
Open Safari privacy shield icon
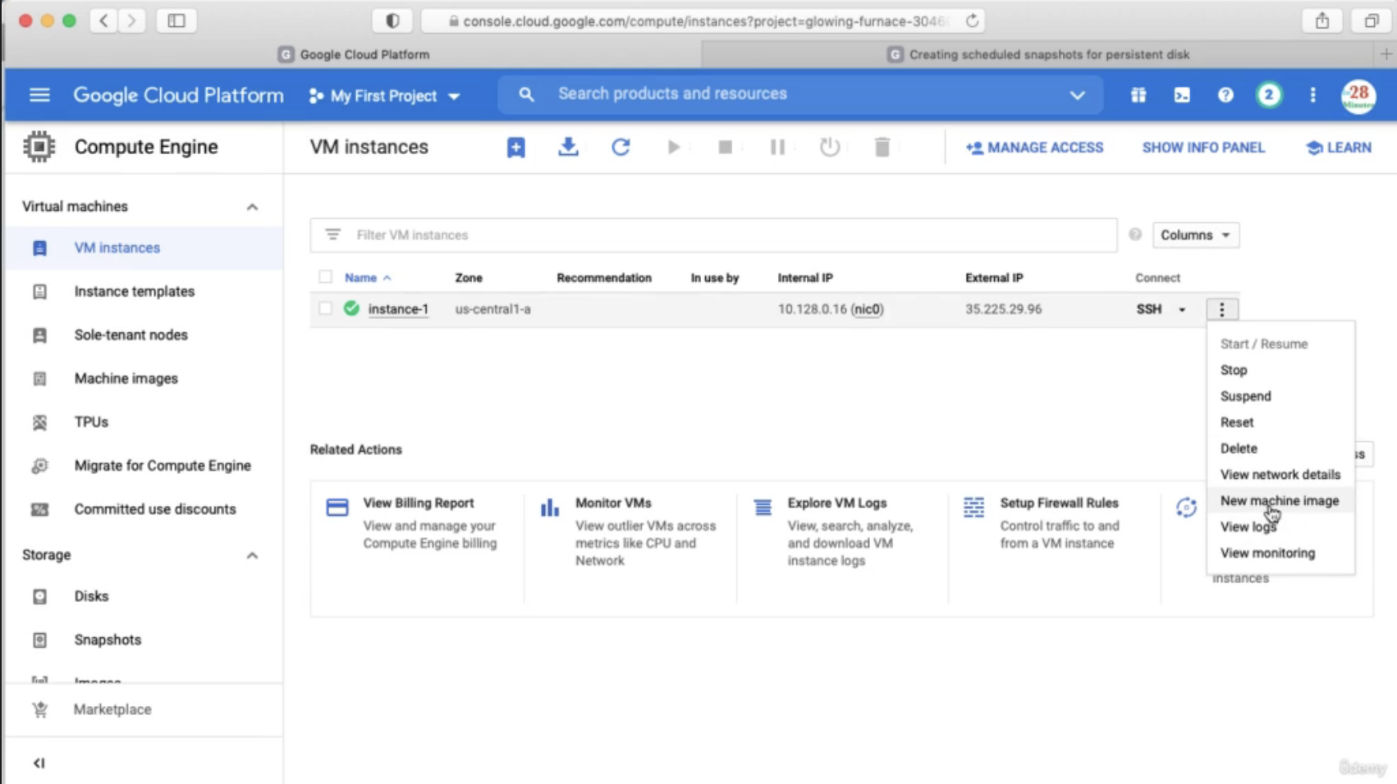pos(392,21)
